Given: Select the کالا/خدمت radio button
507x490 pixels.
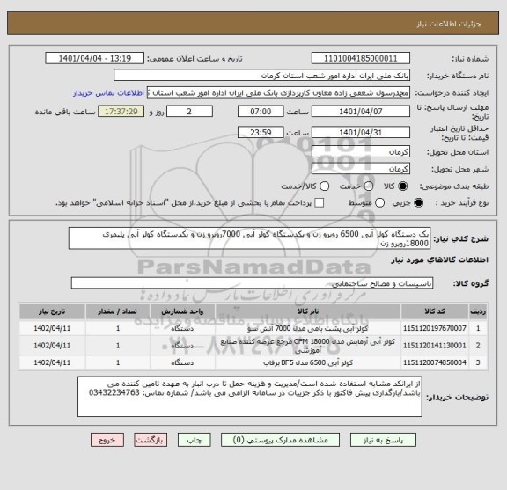Looking at the screenshot, I should tap(324, 186).
